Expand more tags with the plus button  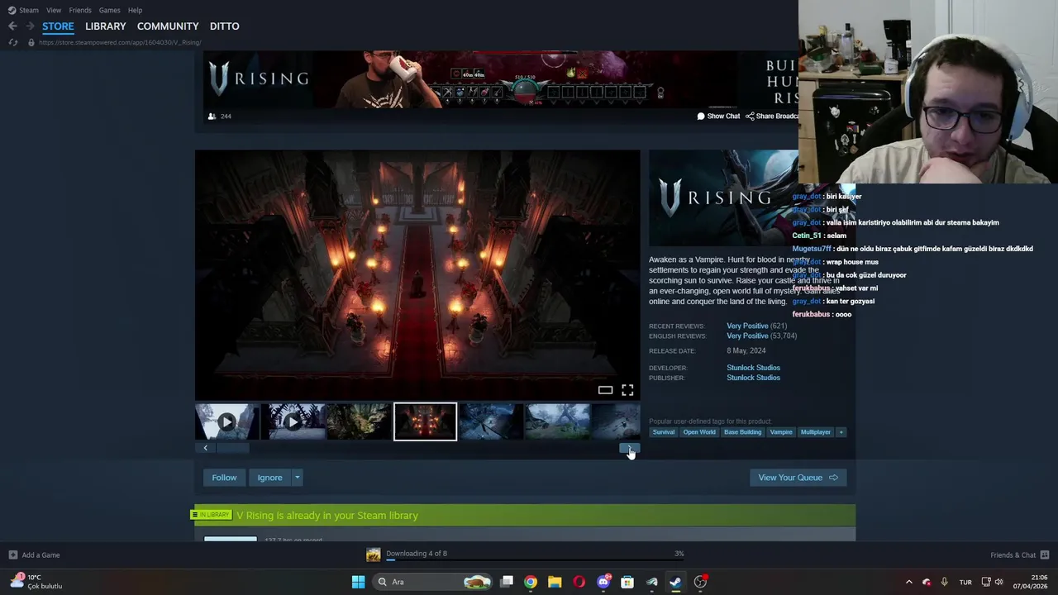[x=841, y=432]
